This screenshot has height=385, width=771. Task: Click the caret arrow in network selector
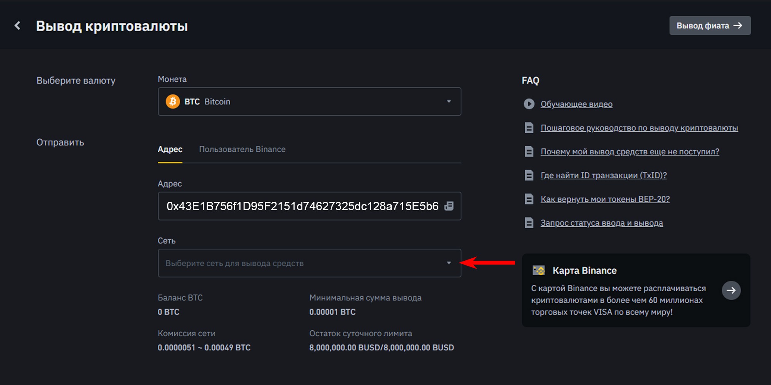coord(449,263)
